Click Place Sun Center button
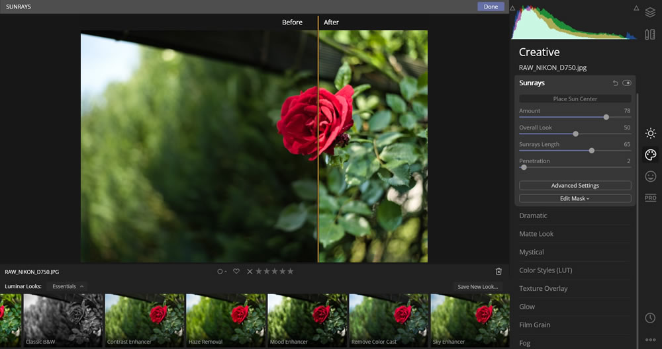662x349 pixels. pos(575,98)
